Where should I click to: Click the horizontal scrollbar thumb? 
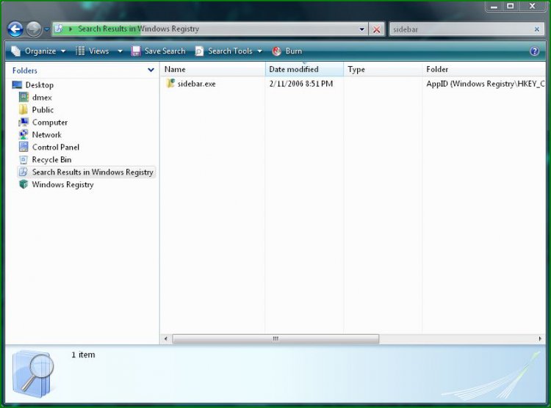pyautogui.click(x=275, y=339)
